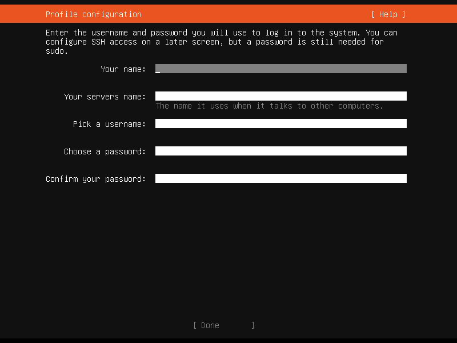This screenshot has width=457, height=343.
Task: Click the orange header bar
Action: 228,14
